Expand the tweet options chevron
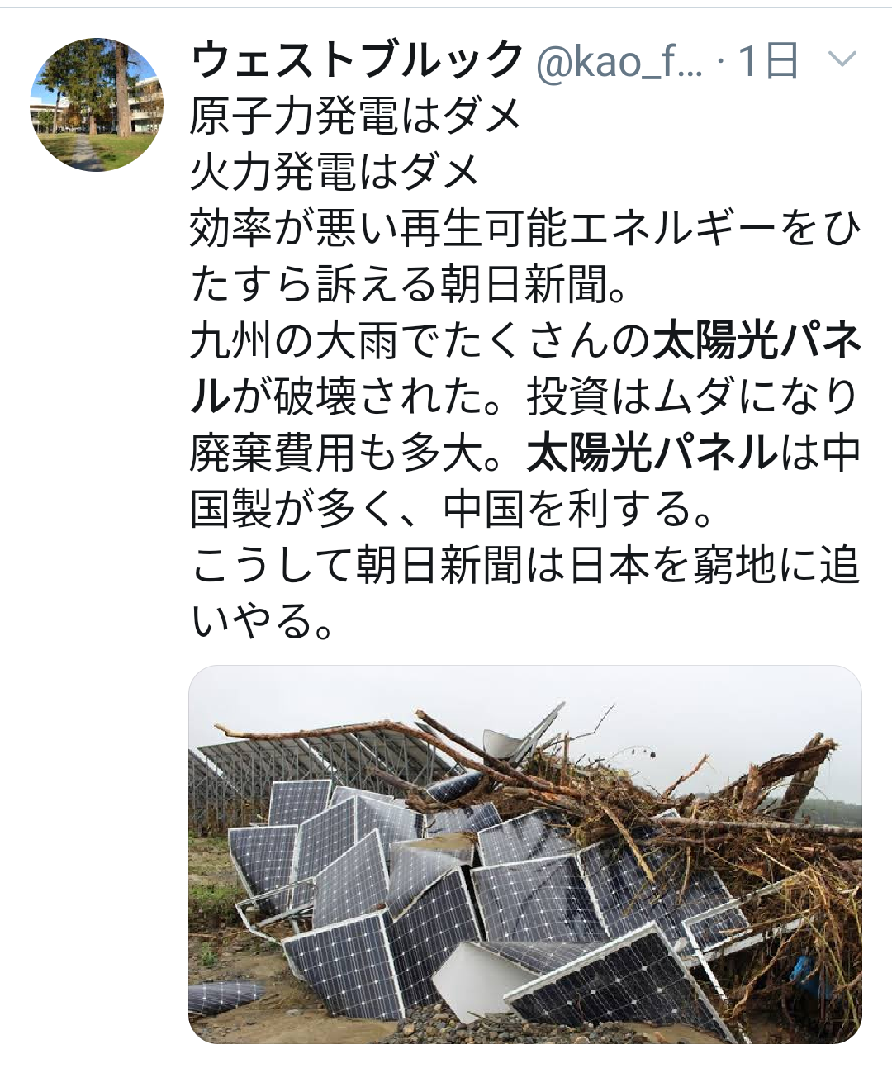This screenshot has height=1068, width=892. [x=842, y=59]
